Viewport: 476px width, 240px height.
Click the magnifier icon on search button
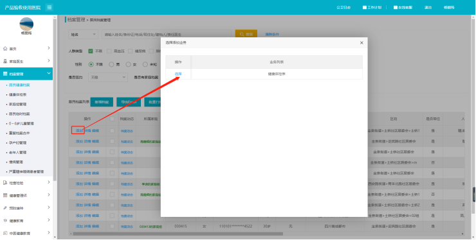(242, 34)
